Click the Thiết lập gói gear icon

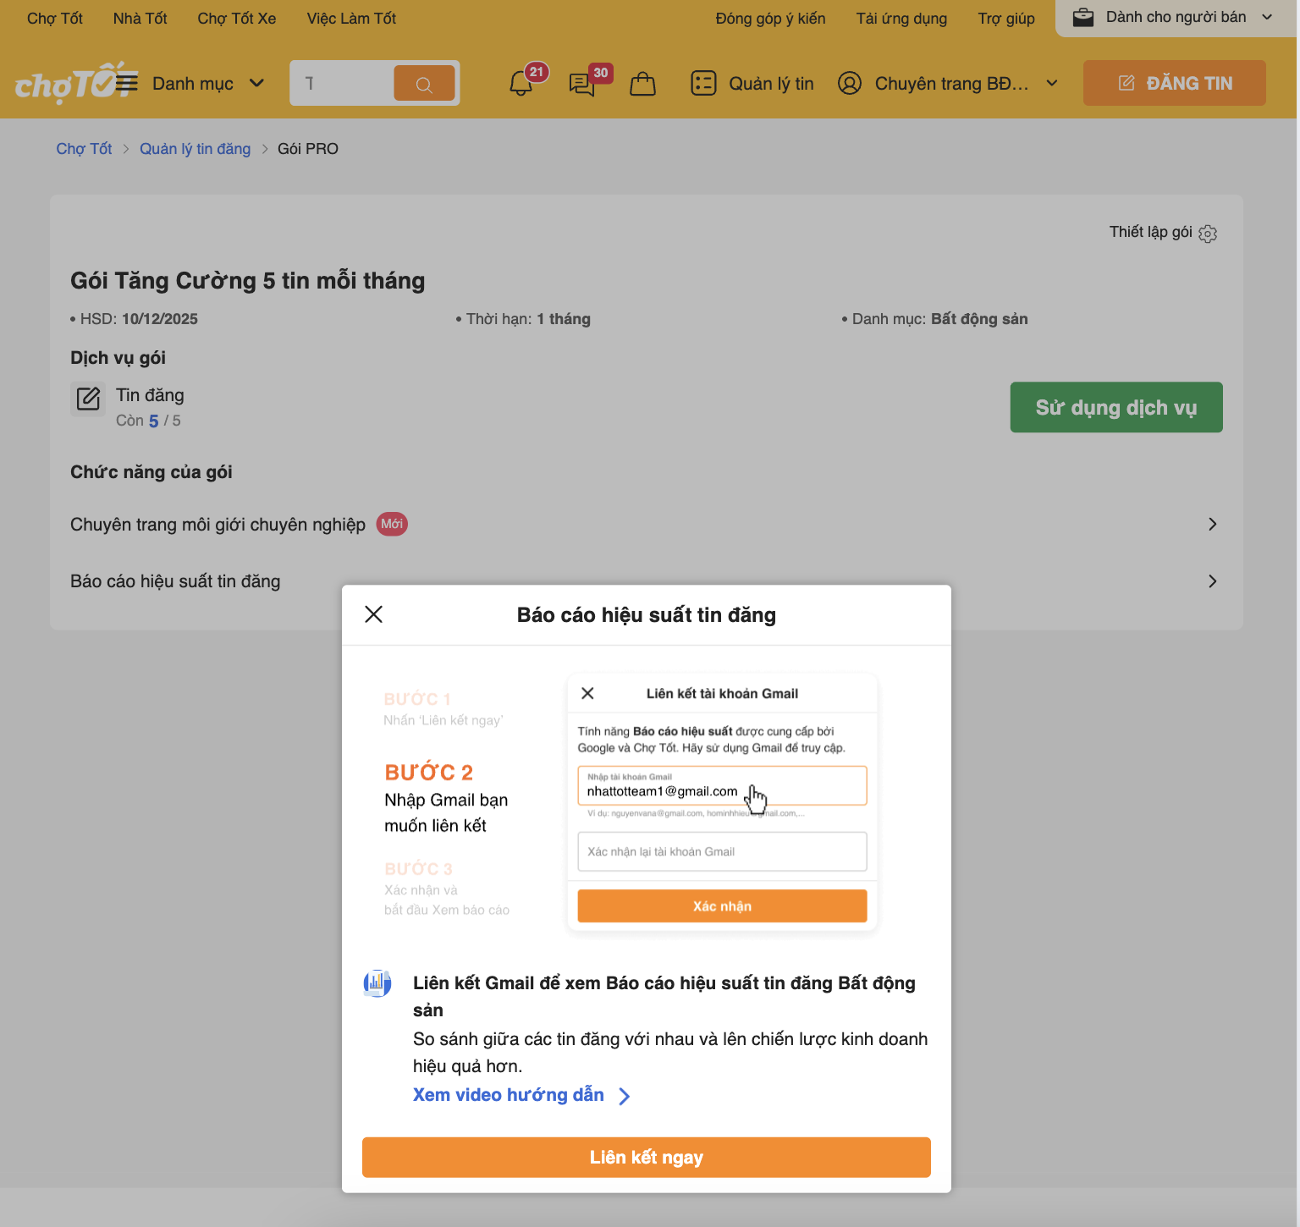click(1208, 234)
